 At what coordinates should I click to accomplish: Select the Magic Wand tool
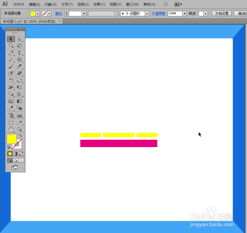tap(11, 46)
